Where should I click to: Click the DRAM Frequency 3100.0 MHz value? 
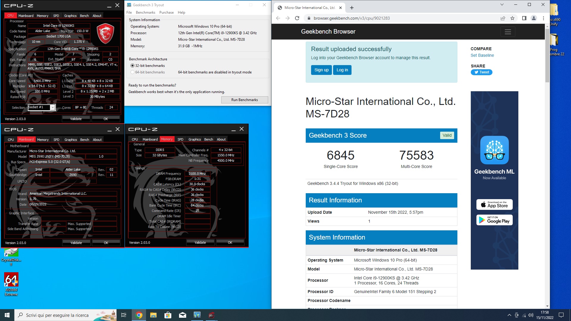(x=197, y=174)
